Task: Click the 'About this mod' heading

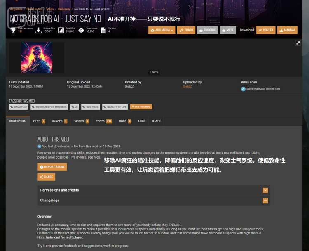Action: point(53,139)
